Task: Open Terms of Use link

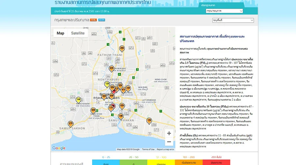Action: click(x=148, y=149)
